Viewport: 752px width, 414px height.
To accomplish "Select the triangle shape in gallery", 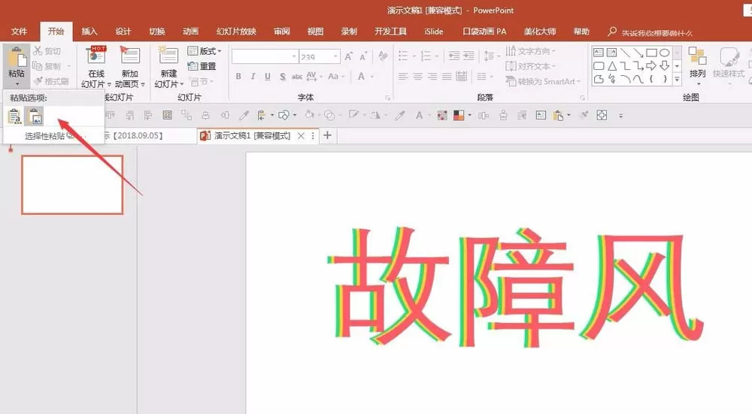I will (x=612, y=65).
